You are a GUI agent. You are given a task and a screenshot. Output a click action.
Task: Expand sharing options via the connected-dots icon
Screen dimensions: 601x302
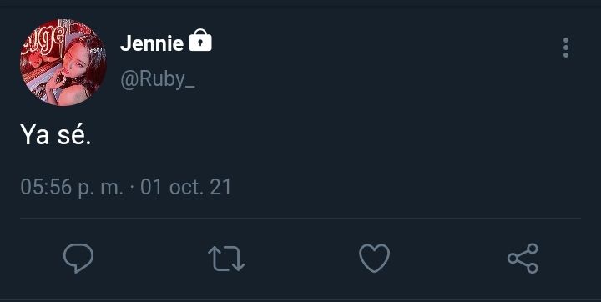pyautogui.click(x=523, y=259)
